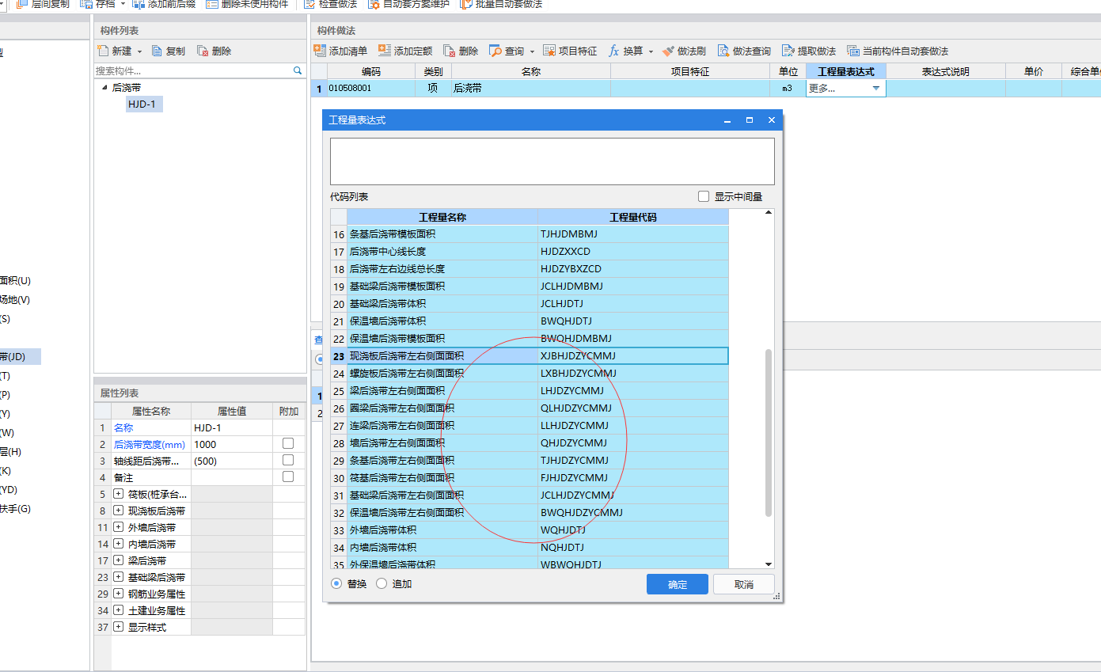Click 检查做法 in the top toolbar
This screenshot has width=1101, height=672.
(331, 4)
